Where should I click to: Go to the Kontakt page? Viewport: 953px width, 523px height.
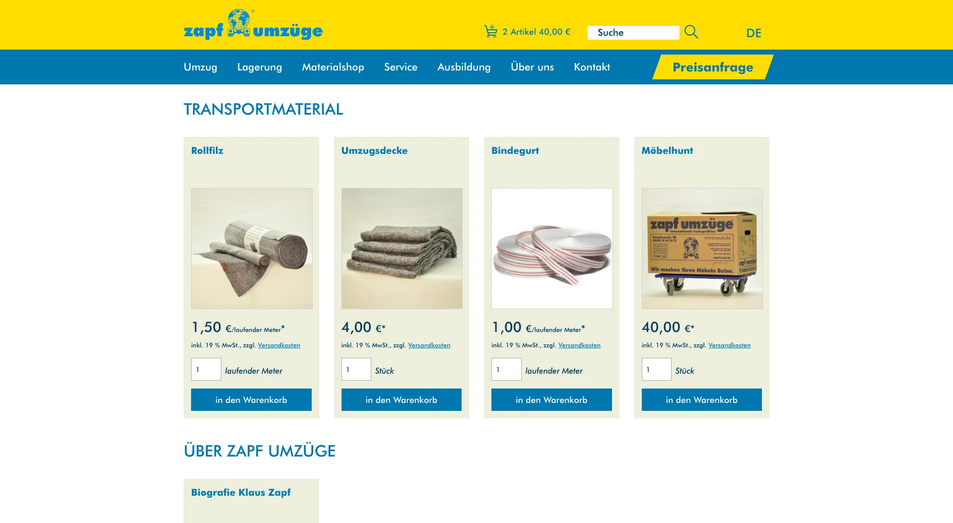(592, 67)
